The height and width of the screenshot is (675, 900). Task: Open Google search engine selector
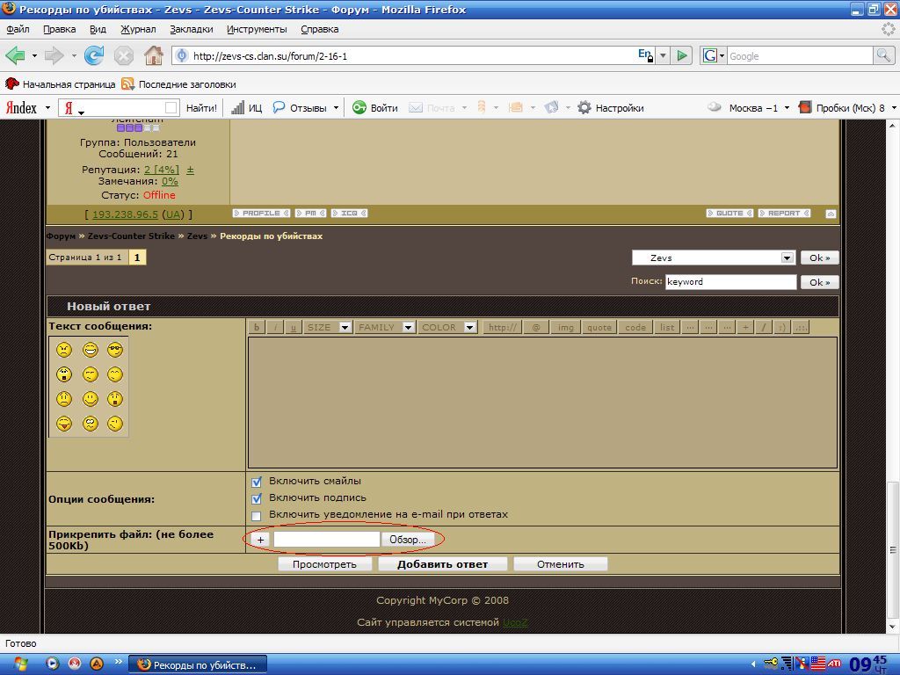(714, 55)
